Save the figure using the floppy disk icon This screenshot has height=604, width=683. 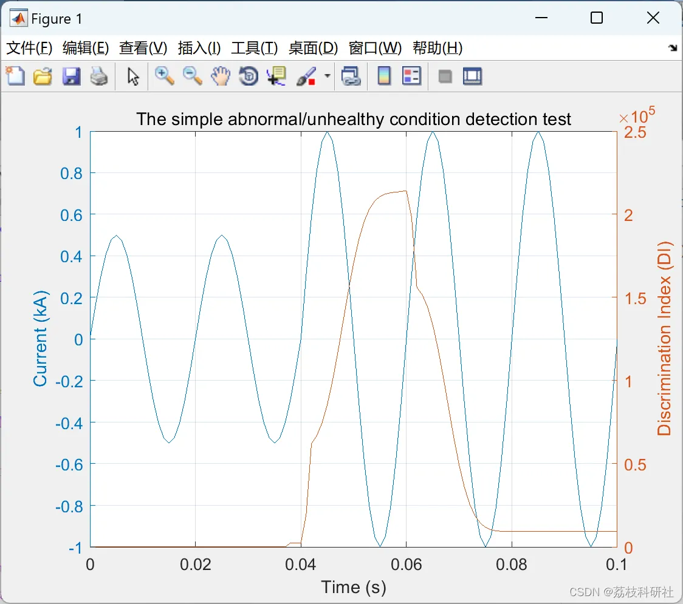coord(71,76)
